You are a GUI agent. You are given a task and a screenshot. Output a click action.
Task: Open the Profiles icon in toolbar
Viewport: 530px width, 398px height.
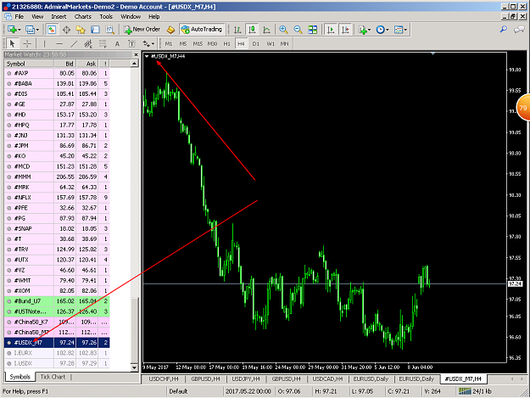32,30
